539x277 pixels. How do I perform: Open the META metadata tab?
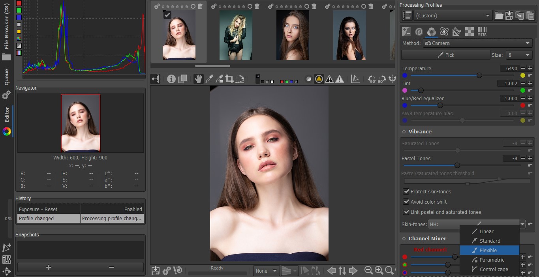click(482, 31)
